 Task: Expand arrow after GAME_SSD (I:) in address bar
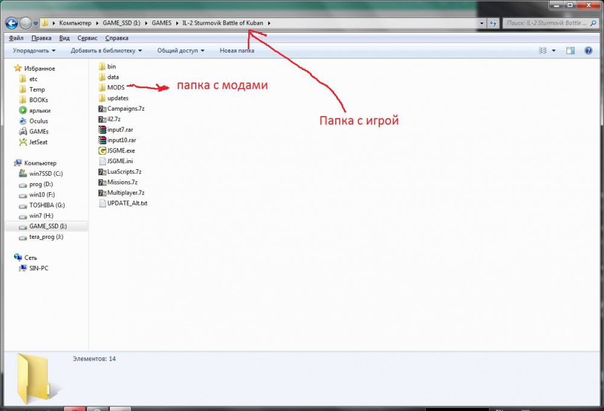tap(146, 23)
